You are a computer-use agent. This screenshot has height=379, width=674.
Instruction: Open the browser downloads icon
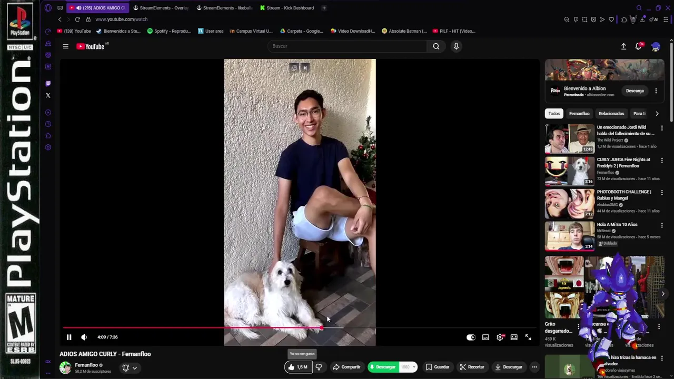pos(643,19)
